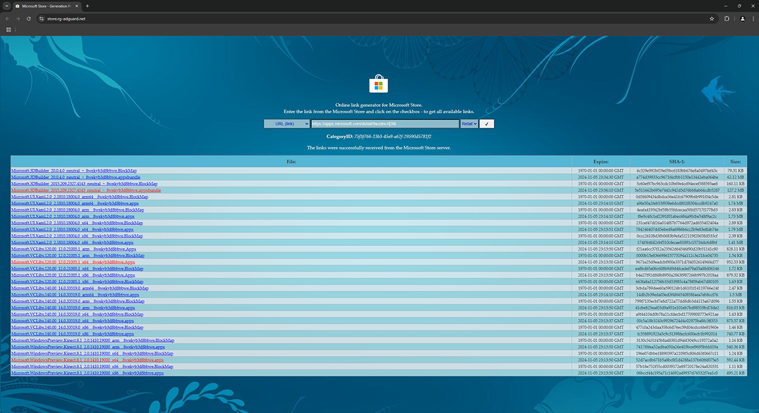Download Kinect.8.1 x86 appx file

(x=87, y=373)
